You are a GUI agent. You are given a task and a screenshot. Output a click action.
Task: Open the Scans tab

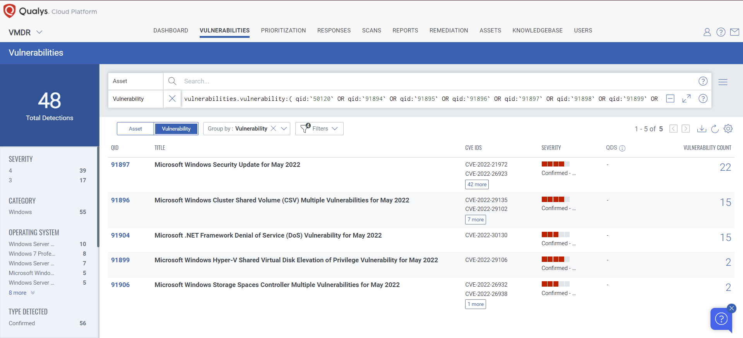coord(371,31)
